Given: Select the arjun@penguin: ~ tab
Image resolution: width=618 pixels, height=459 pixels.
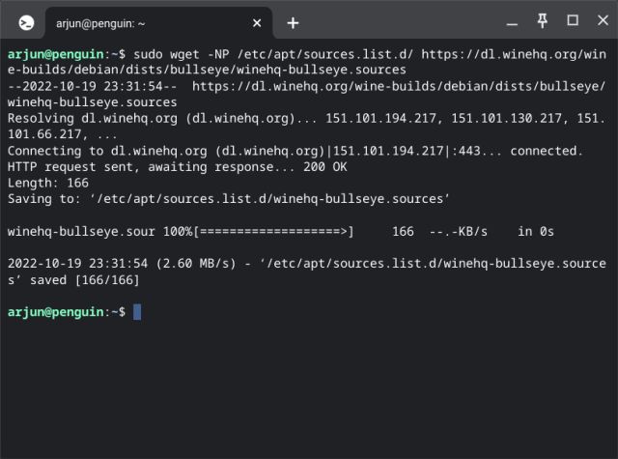Looking at the screenshot, I should pyautogui.click(x=158, y=23).
